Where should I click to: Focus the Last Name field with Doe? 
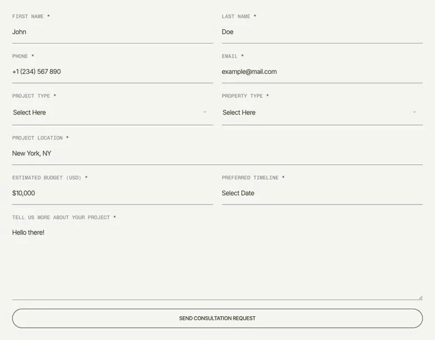tap(322, 32)
